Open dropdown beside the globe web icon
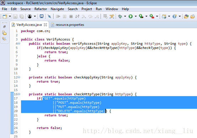 coord(169,16)
